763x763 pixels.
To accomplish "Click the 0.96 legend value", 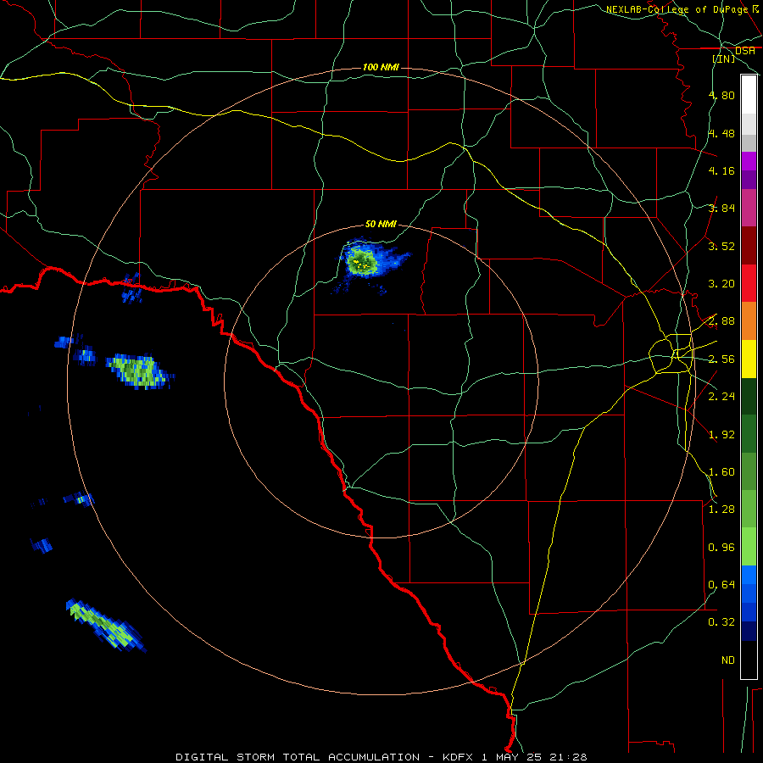I will click(x=721, y=548).
